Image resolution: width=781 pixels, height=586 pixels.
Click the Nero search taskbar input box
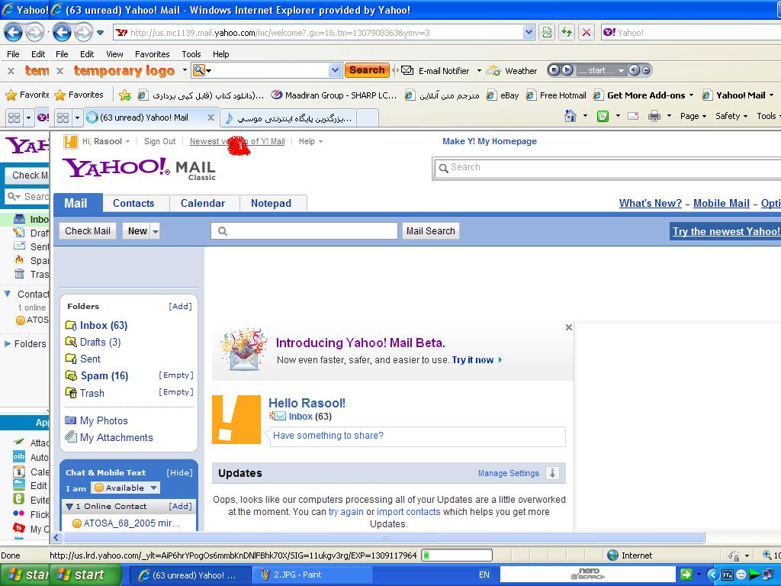pos(588,575)
